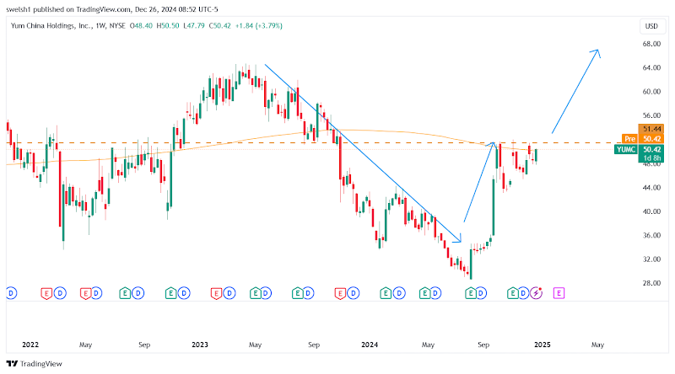Click the purple upcoming earnings E marker
Viewport: 675px width, 374px height.
click(559, 293)
